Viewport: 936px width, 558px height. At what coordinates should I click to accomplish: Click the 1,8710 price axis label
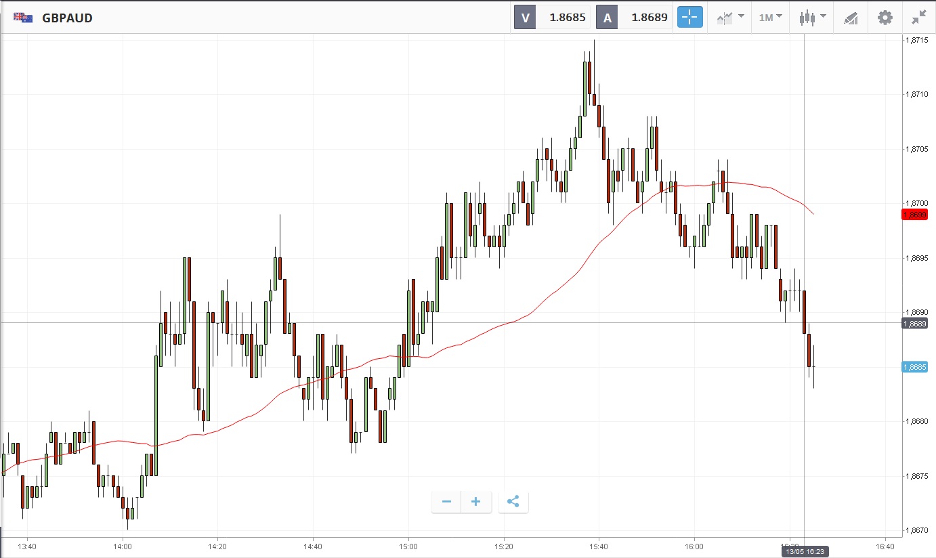coord(916,95)
